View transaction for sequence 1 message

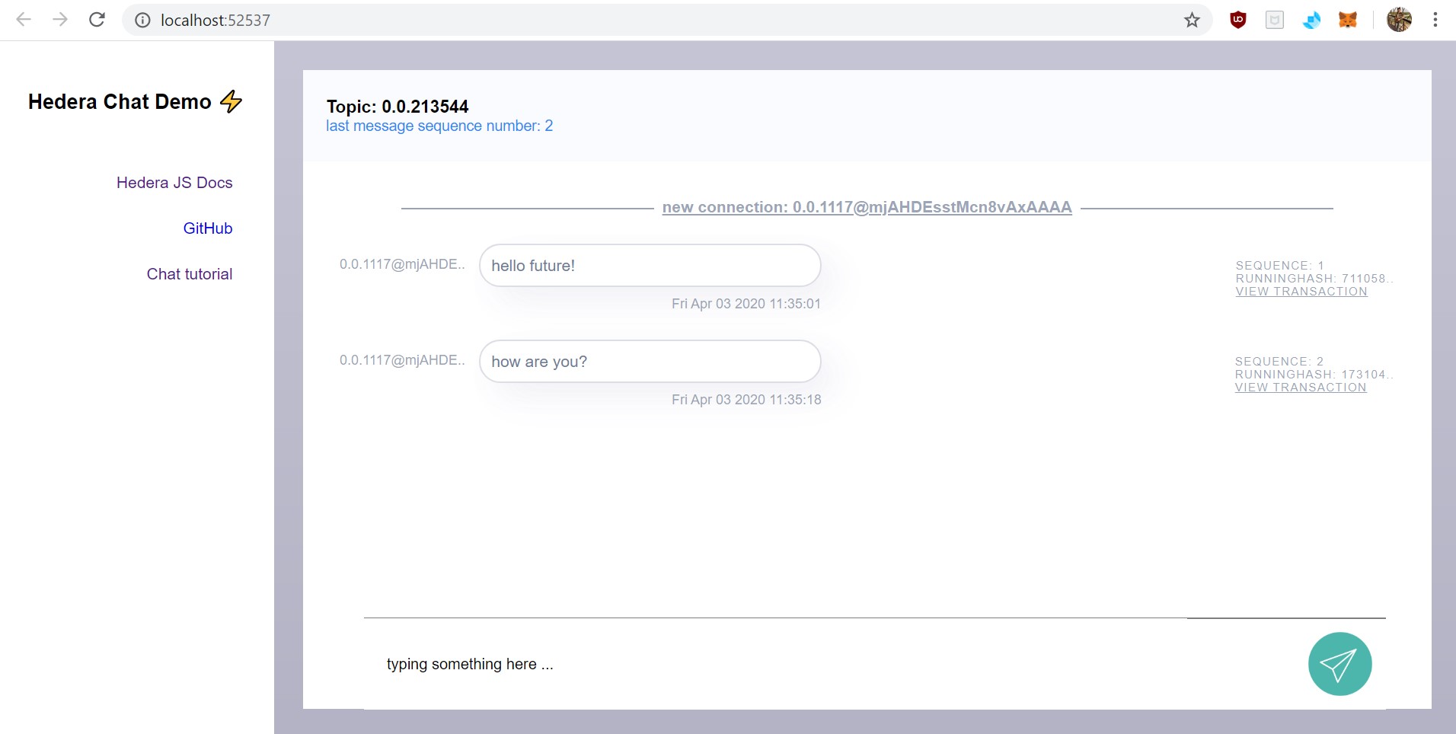coord(1301,292)
